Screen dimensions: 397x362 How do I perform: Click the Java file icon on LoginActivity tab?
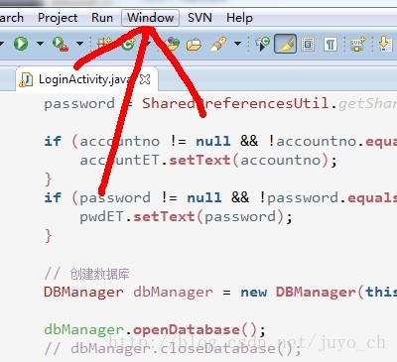pyautogui.click(x=26, y=79)
